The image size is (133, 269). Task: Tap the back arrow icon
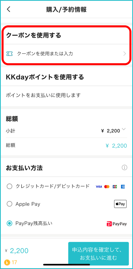pos(8,10)
